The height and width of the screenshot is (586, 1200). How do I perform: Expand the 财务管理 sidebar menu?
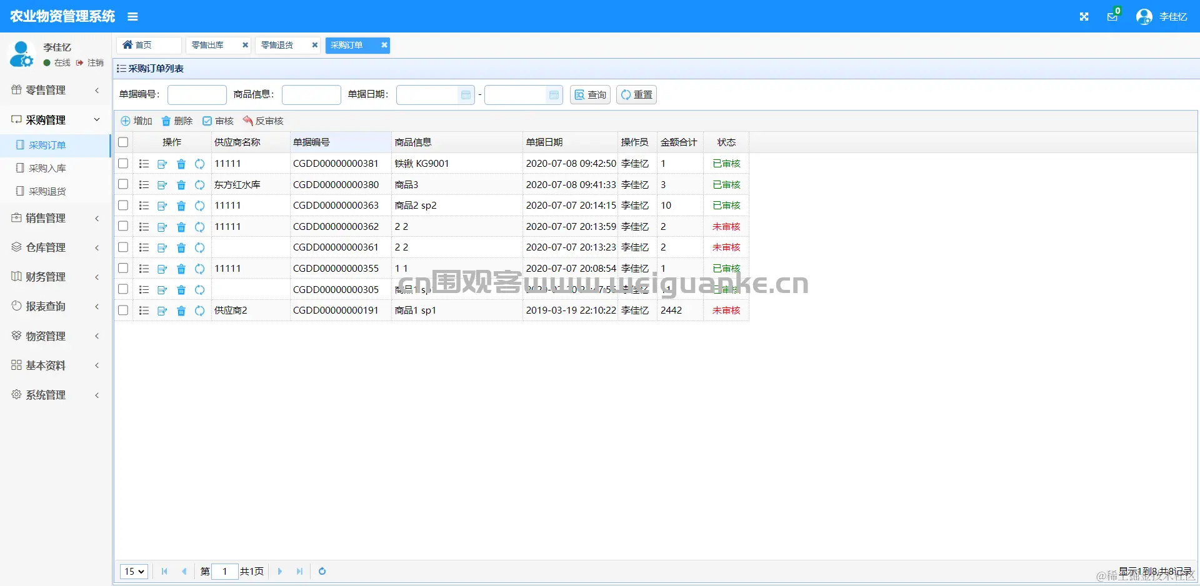pyautogui.click(x=56, y=277)
